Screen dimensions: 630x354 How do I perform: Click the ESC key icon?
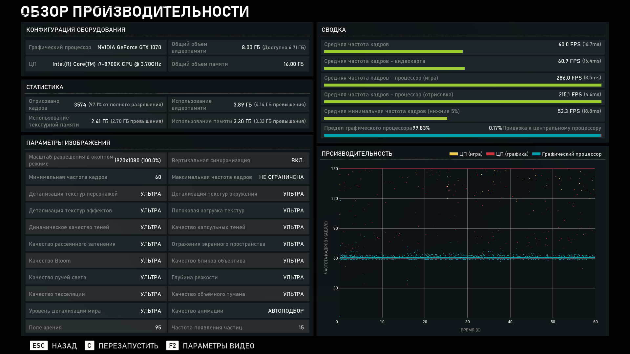click(39, 345)
